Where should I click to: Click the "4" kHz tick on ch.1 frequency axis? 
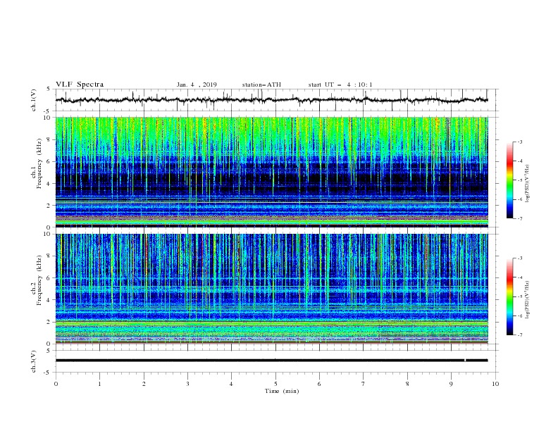(49, 184)
